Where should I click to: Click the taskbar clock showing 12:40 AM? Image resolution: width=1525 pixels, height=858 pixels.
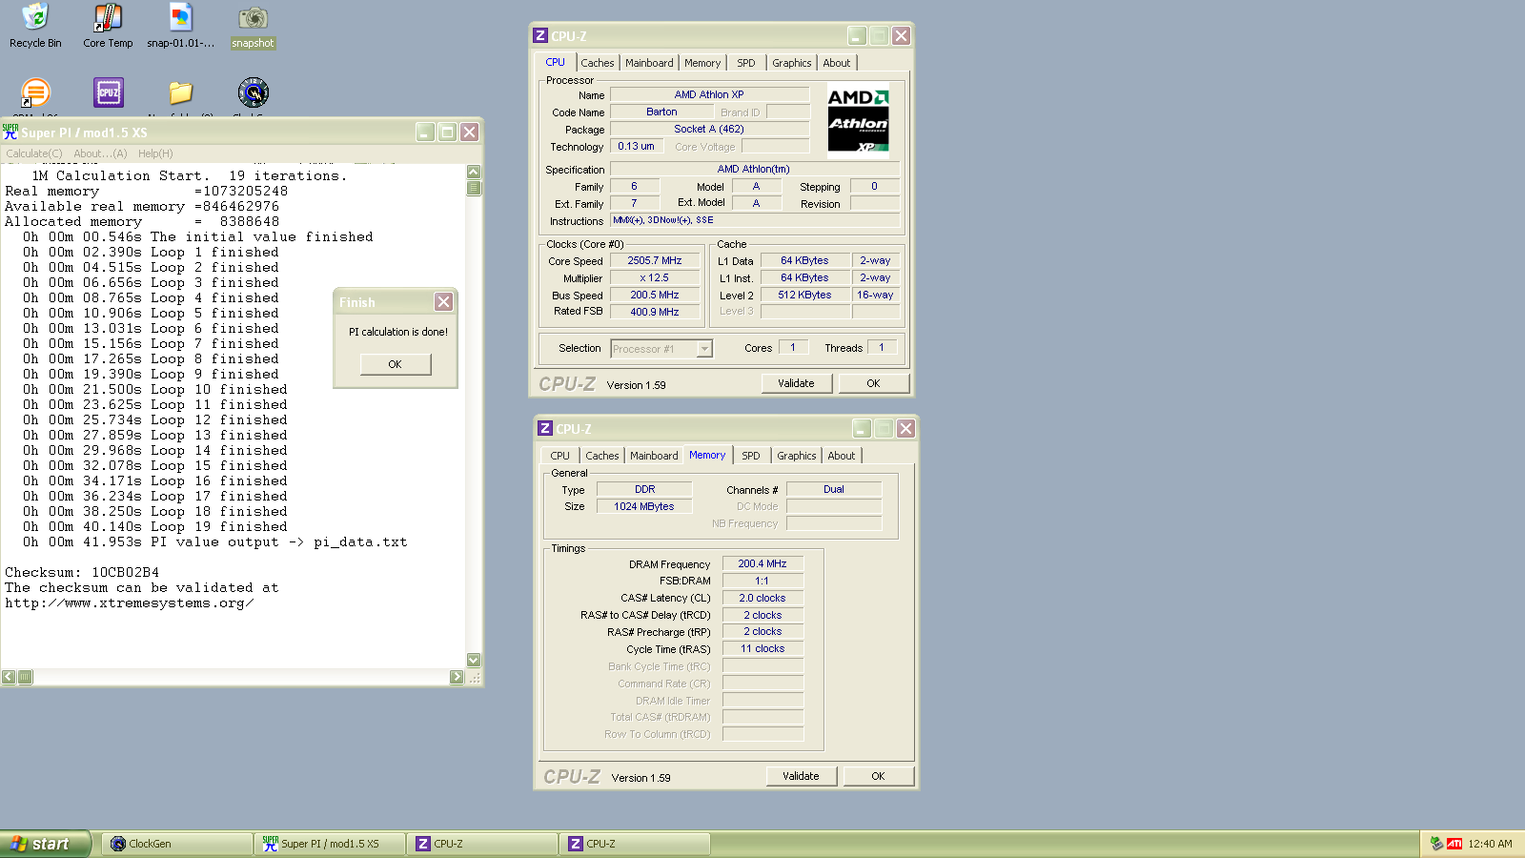click(1490, 844)
